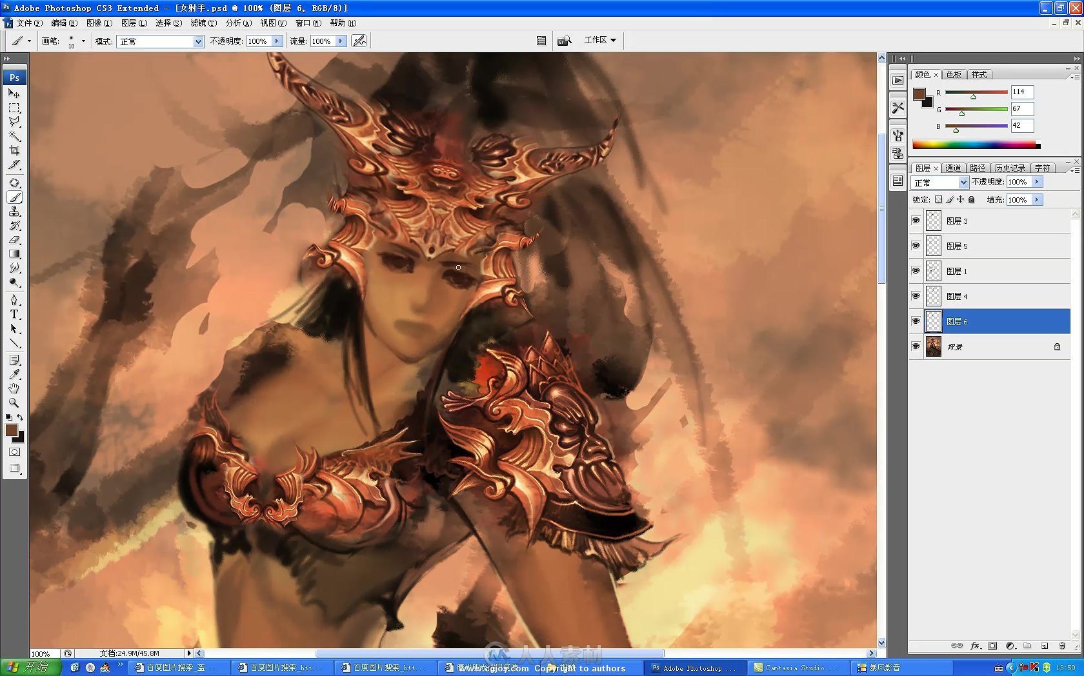1084x676 pixels.
Task: Hide the 背景 layer
Action: (916, 346)
